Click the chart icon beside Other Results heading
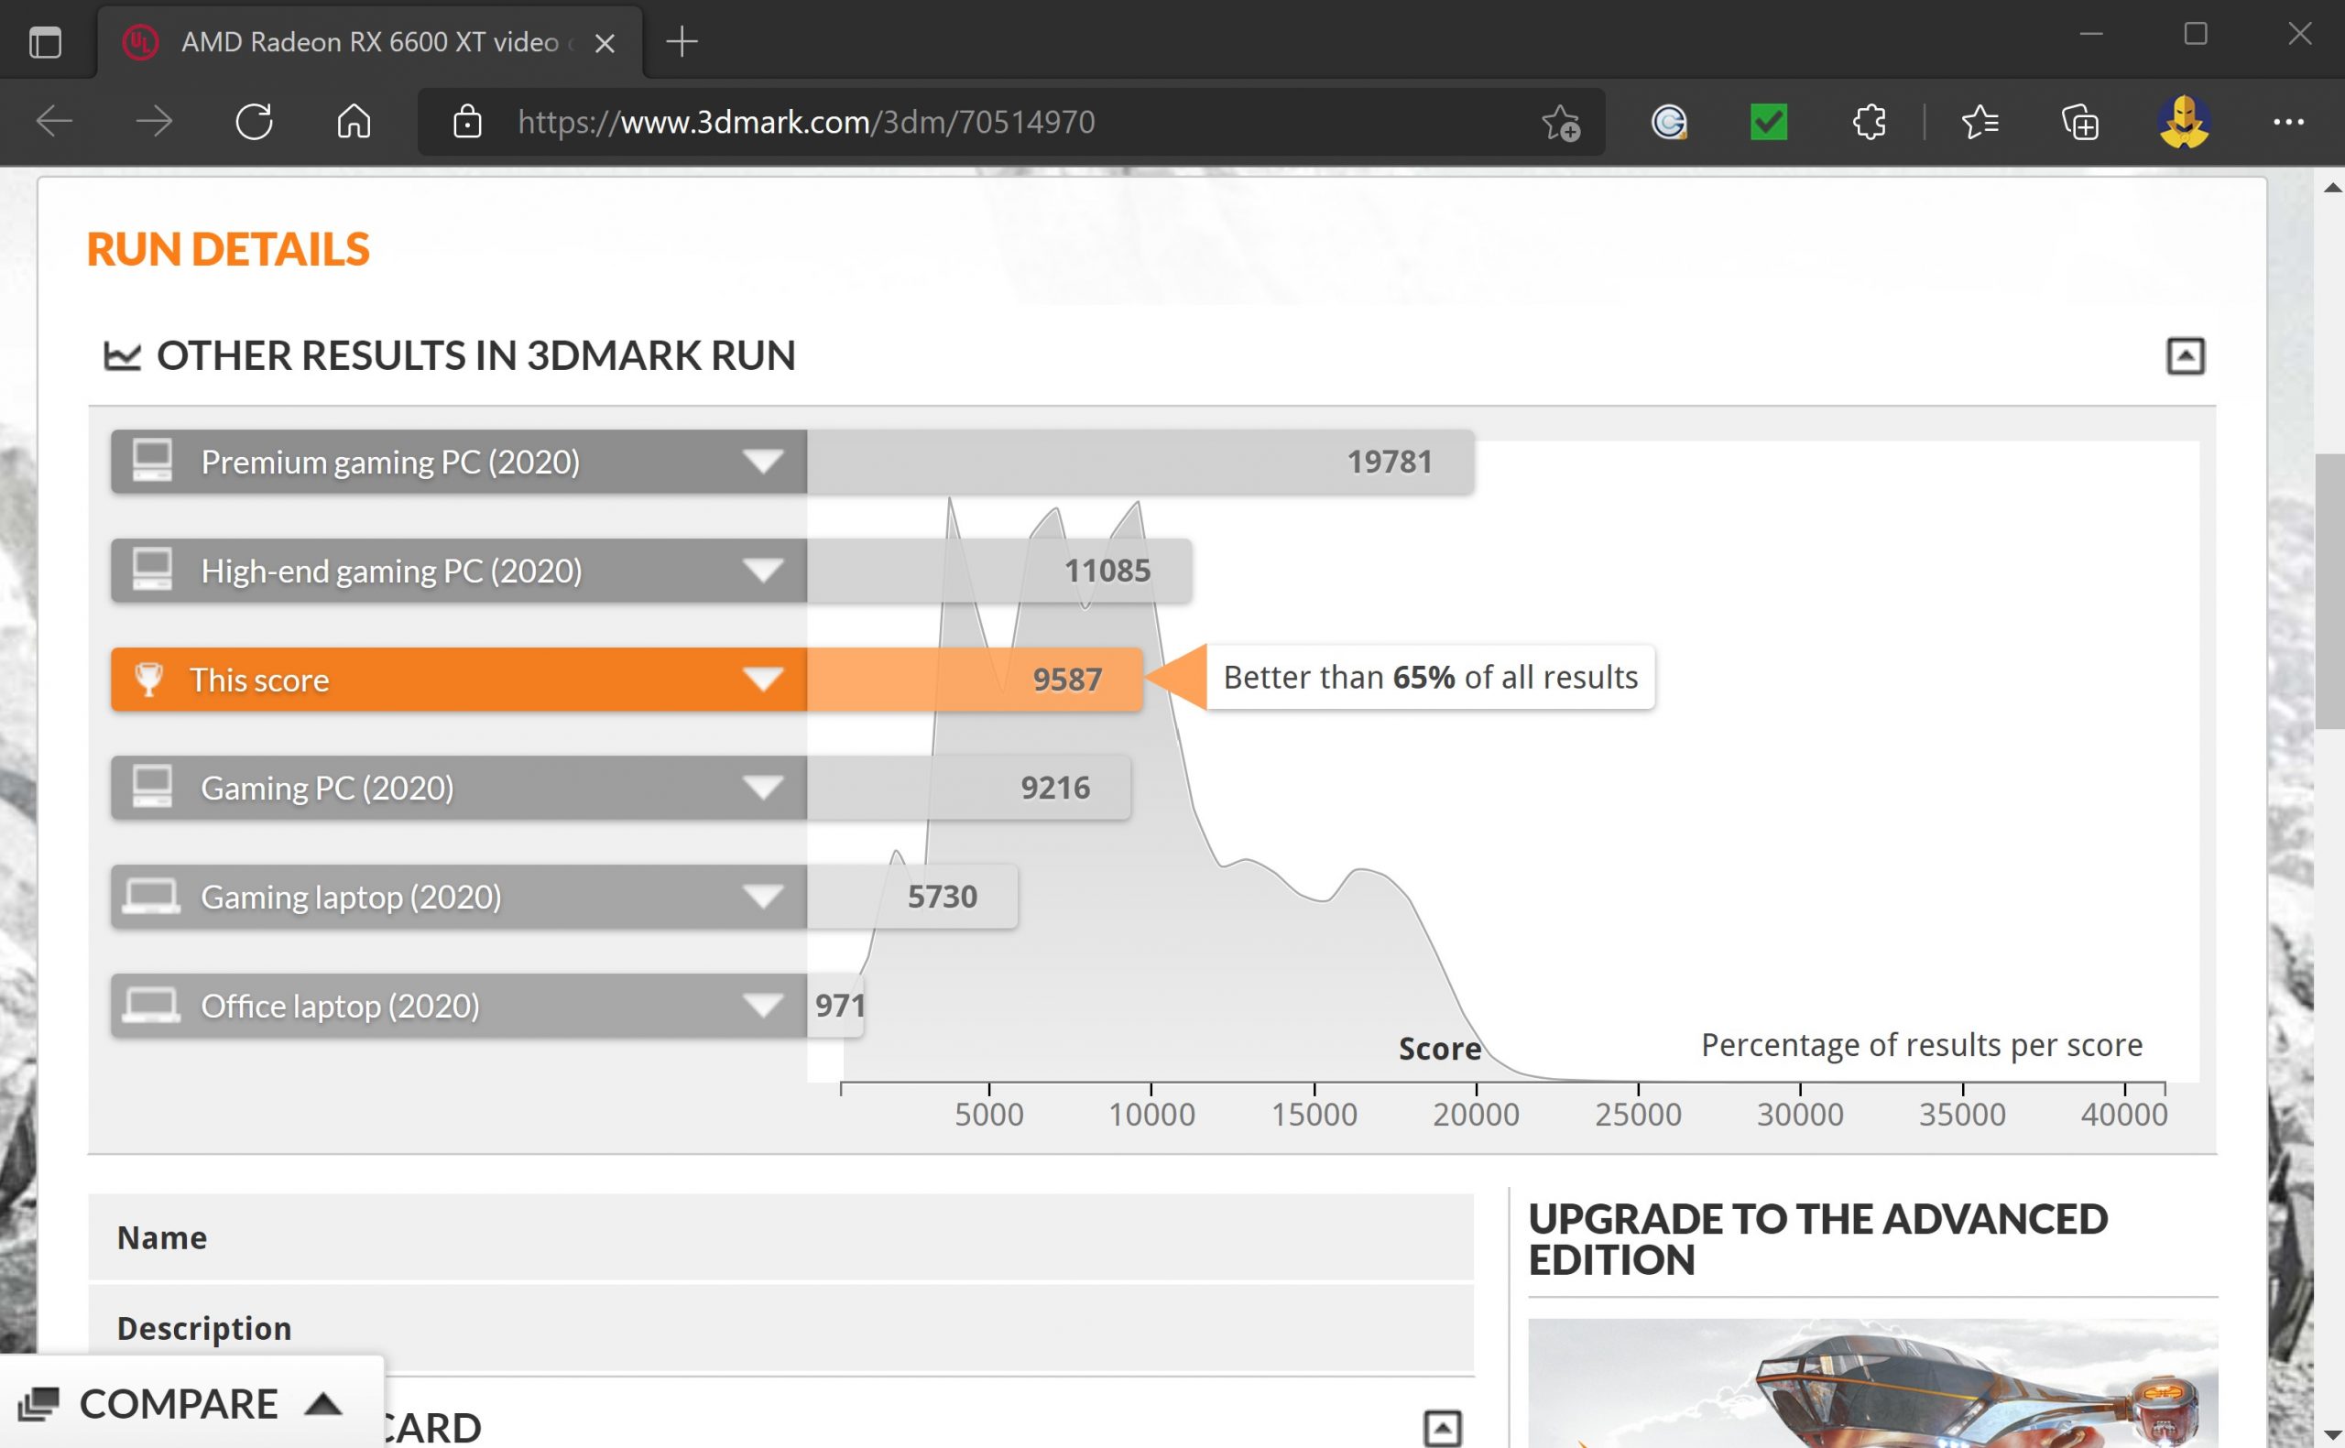2345x1448 pixels. (x=122, y=356)
